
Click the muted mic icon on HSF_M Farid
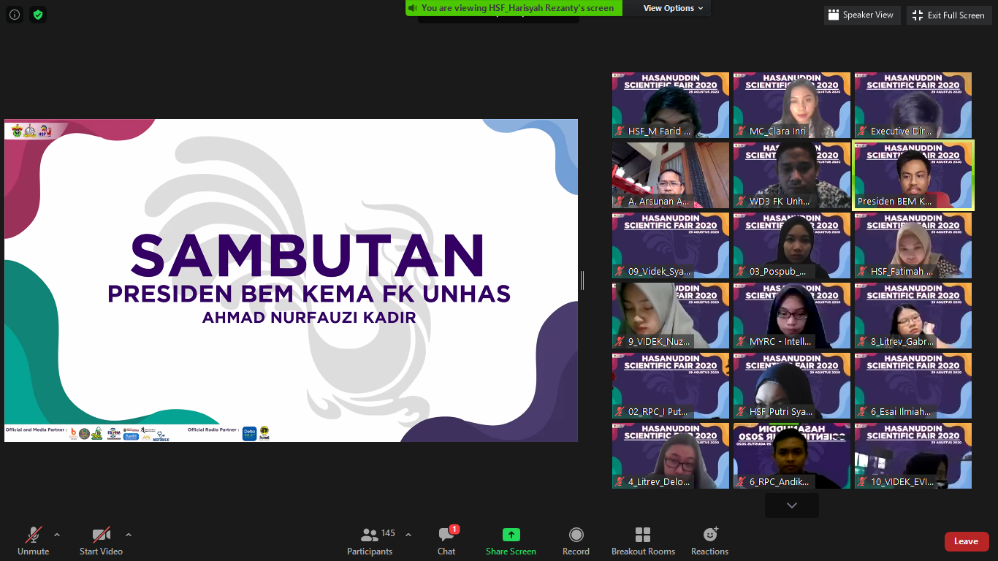[x=620, y=131]
